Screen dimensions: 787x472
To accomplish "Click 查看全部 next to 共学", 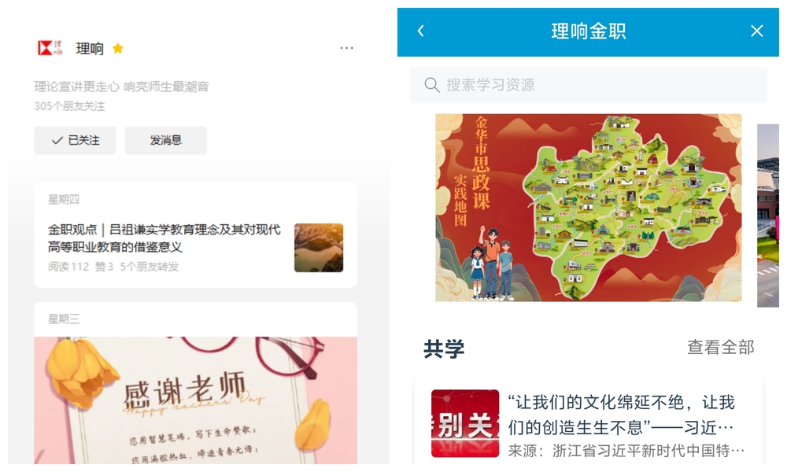I will 721,347.
